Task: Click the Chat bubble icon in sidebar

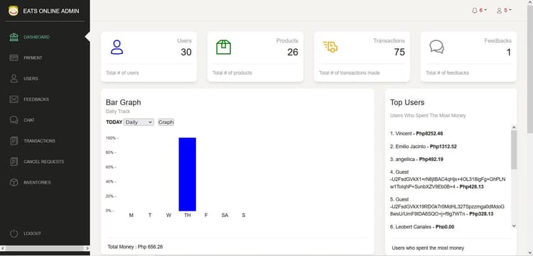Action: 14,120
